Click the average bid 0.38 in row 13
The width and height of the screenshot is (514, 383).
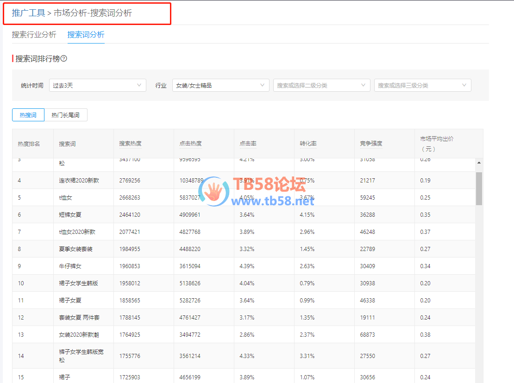pyautogui.click(x=425, y=335)
